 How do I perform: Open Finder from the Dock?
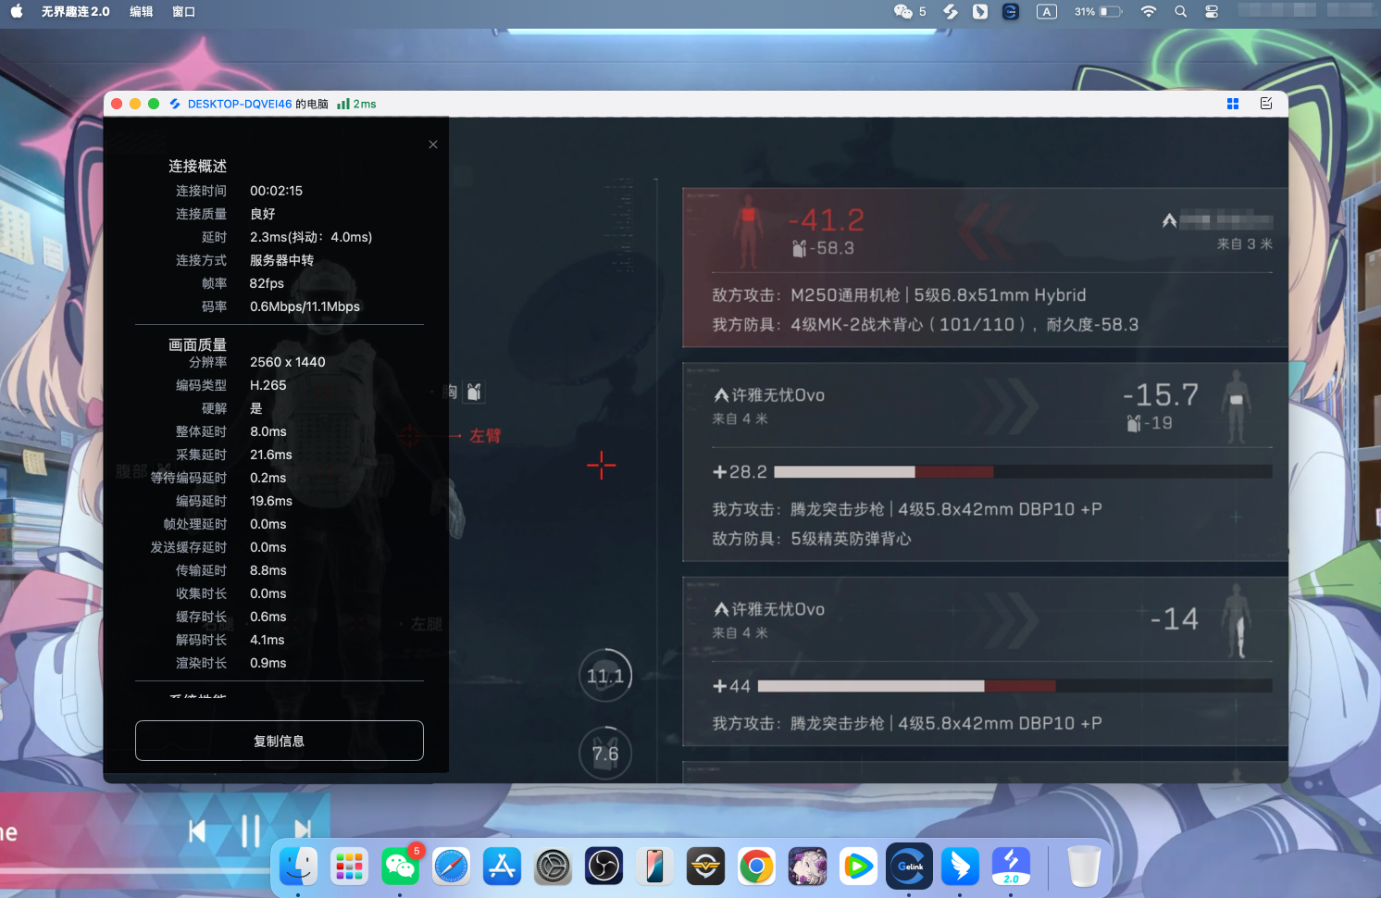pyautogui.click(x=298, y=867)
